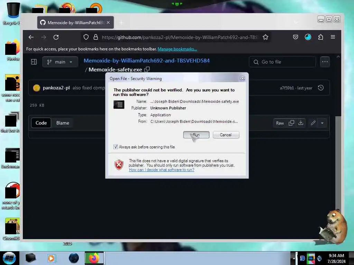Open a new tab with plus button
Screen dimensions: 354x265
[x=121, y=23]
